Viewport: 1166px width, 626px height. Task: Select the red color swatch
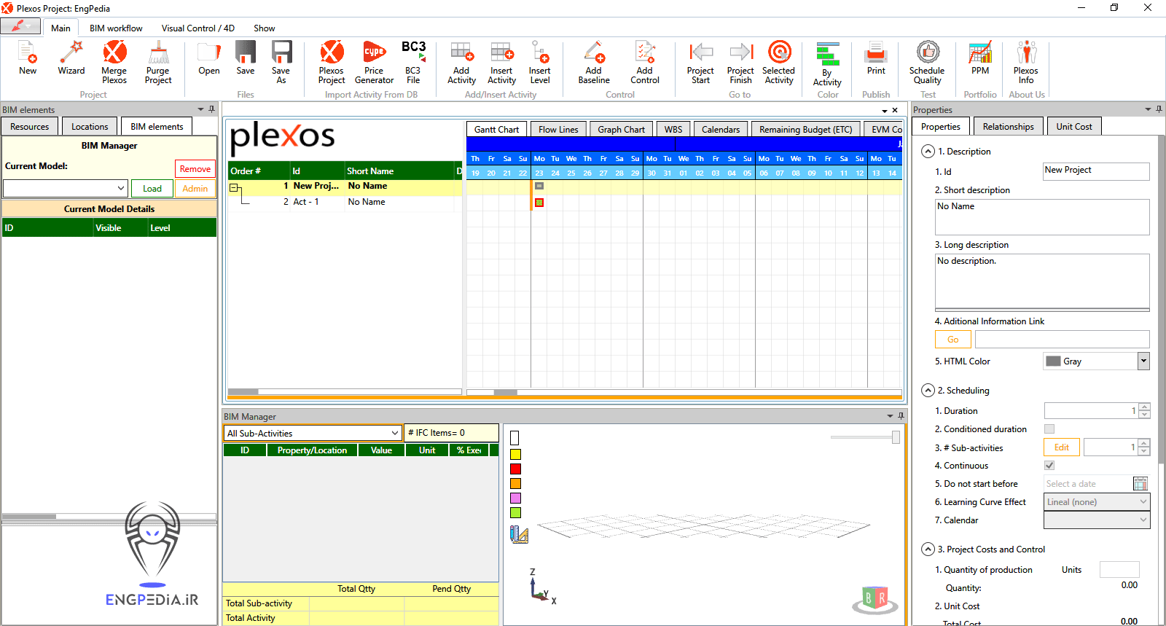[x=515, y=469]
